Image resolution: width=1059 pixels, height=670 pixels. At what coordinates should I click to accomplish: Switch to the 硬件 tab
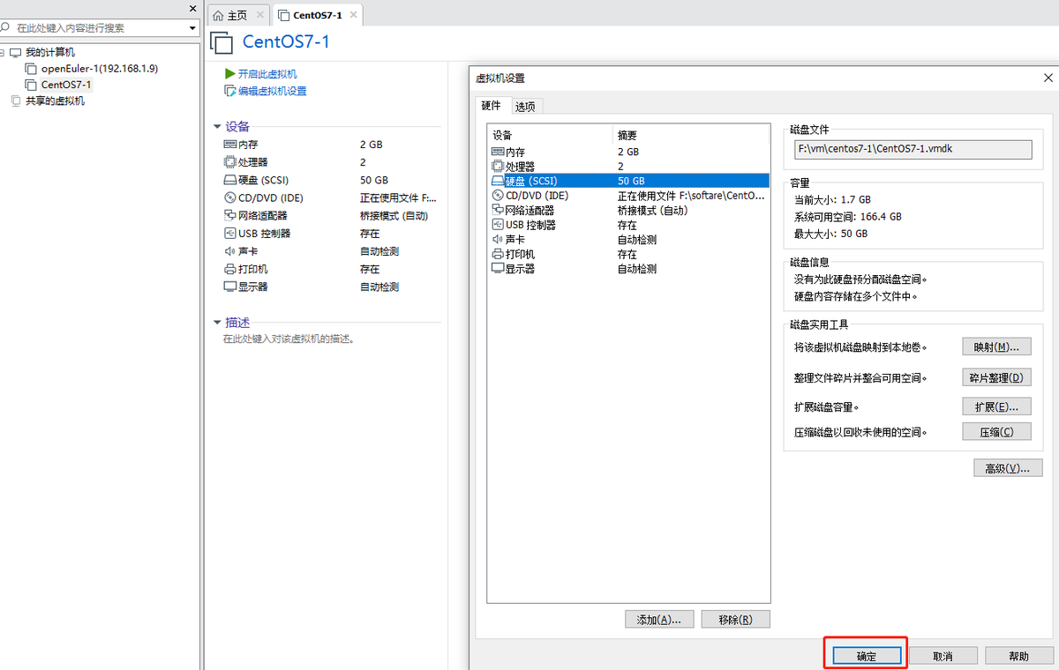point(491,106)
